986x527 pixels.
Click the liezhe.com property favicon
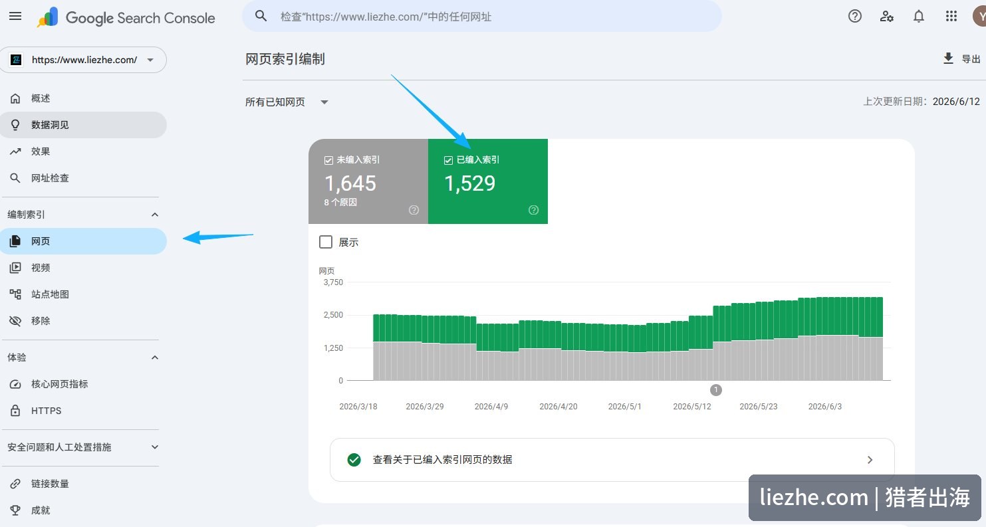tap(16, 60)
